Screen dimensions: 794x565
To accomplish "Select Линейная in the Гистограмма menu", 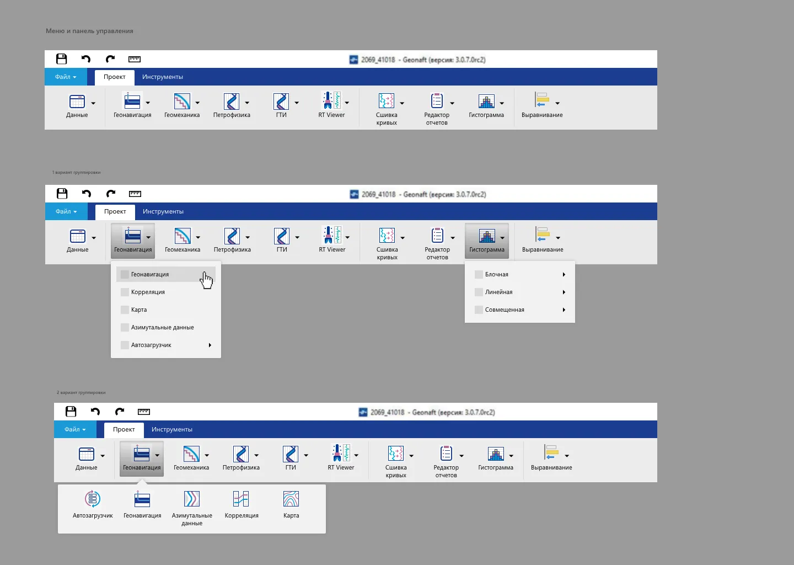I will tap(520, 292).
